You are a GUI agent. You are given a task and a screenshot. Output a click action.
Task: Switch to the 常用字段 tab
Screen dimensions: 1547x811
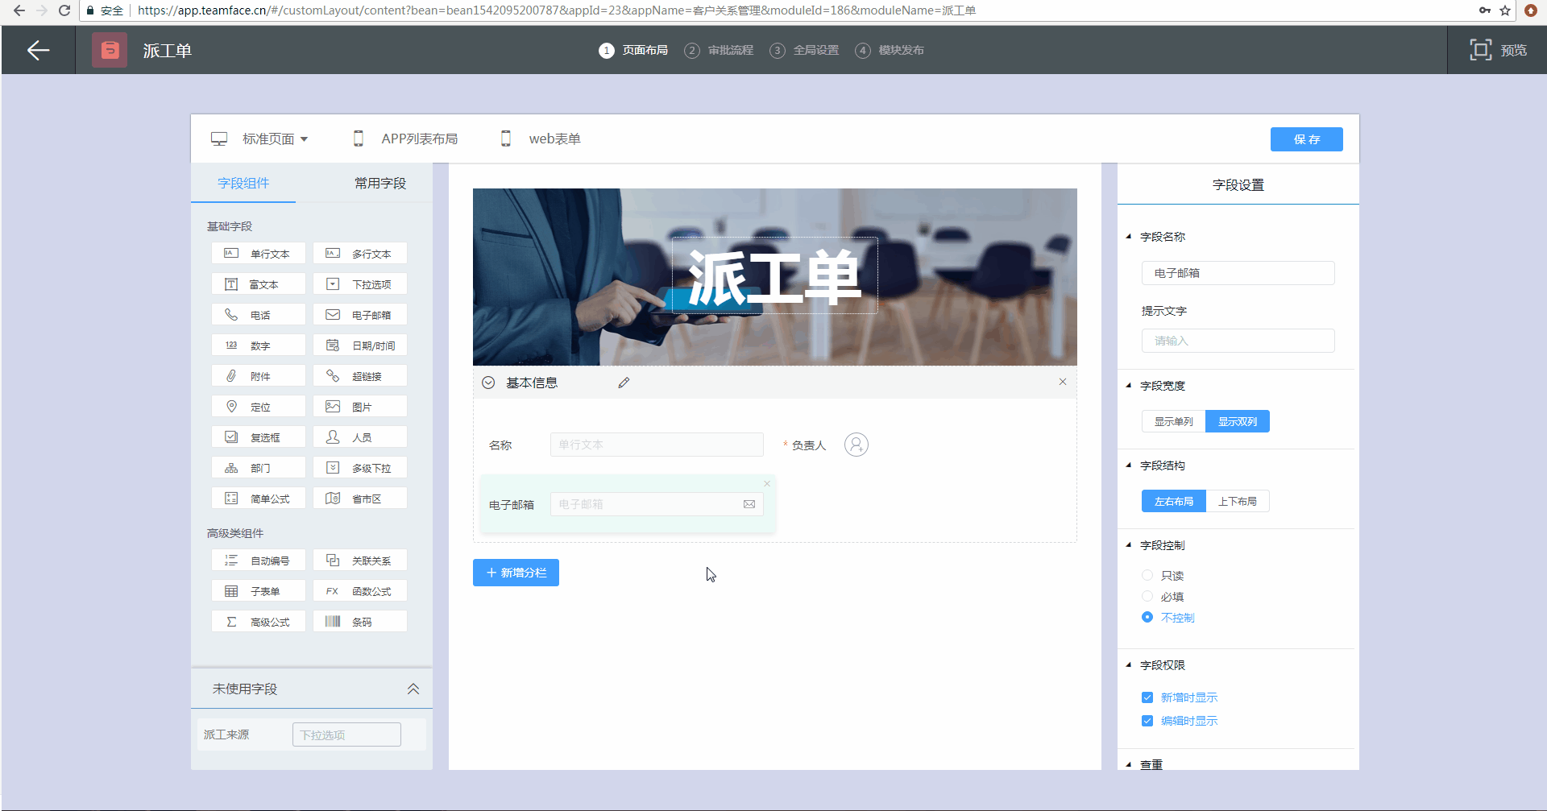380,183
